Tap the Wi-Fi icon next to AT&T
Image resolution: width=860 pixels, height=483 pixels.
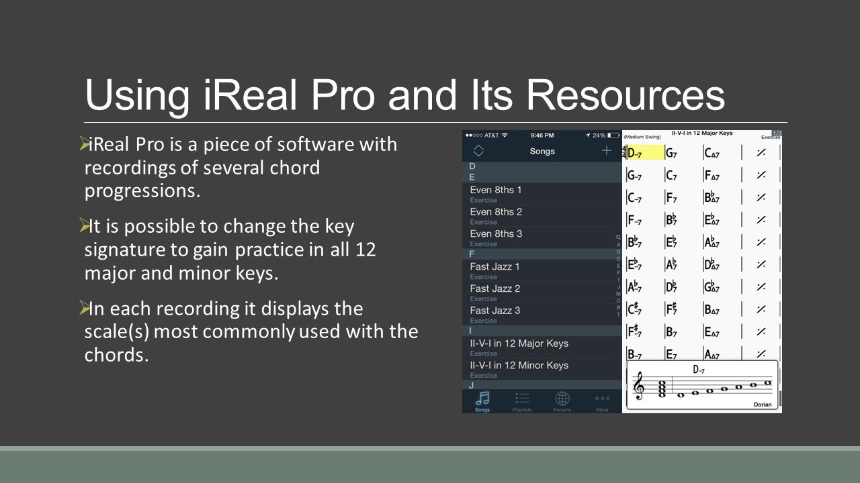pyautogui.click(x=505, y=135)
